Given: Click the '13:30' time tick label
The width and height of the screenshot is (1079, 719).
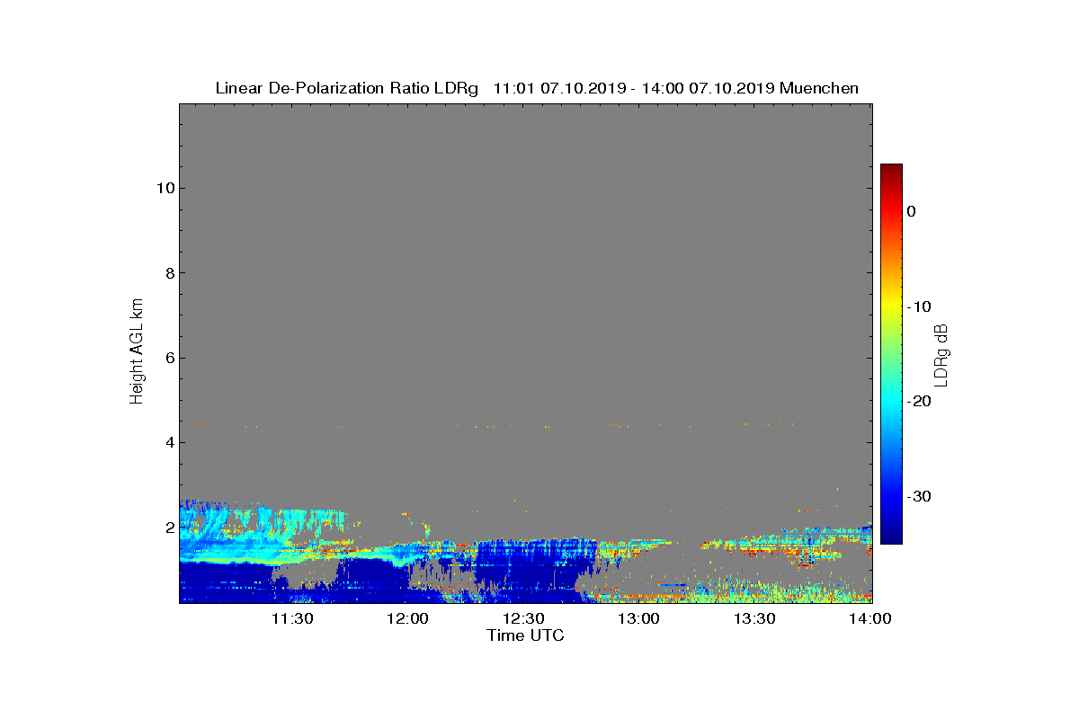Looking at the screenshot, I should pyautogui.click(x=755, y=618).
